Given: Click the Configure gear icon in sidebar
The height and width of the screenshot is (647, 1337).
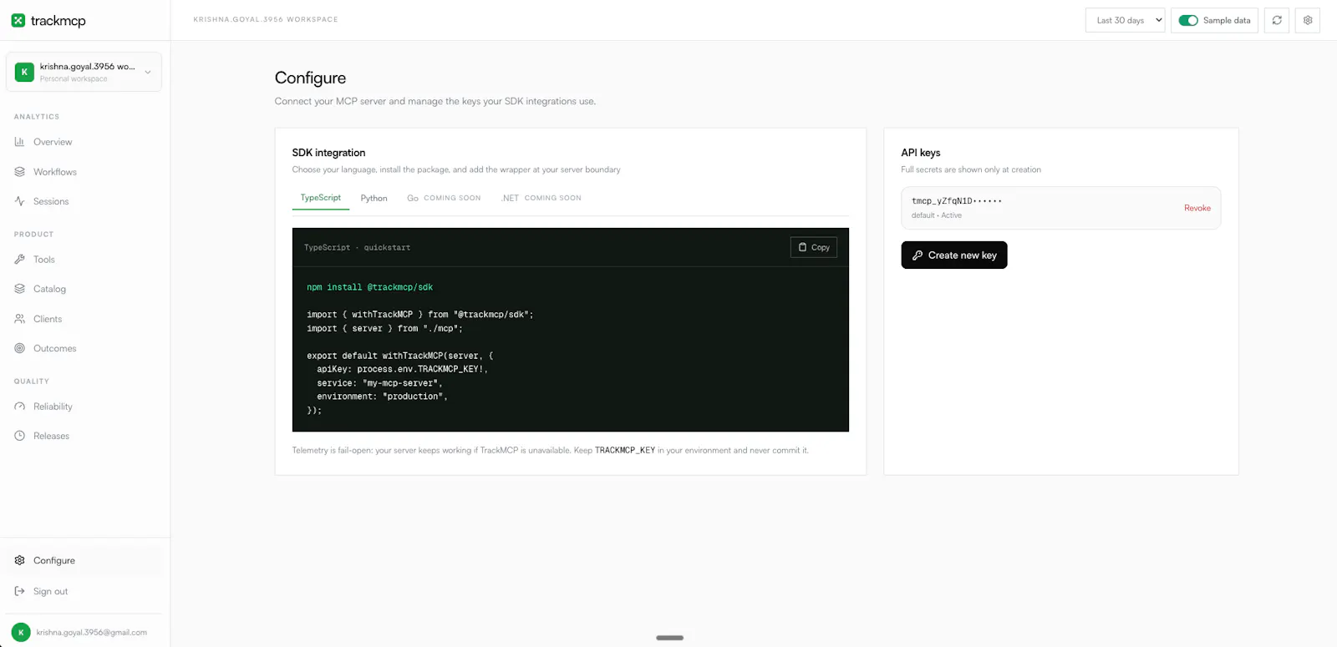Looking at the screenshot, I should point(19,560).
